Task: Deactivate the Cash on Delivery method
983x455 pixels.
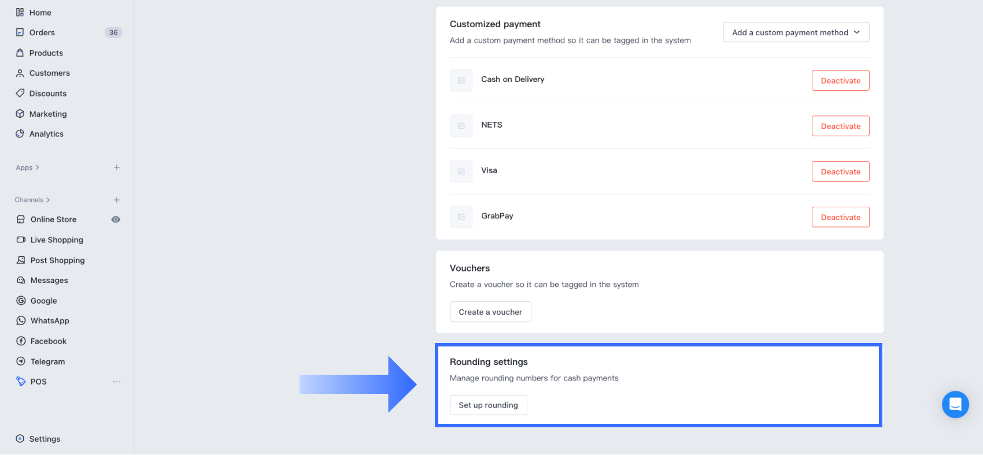Action: (x=840, y=80)
